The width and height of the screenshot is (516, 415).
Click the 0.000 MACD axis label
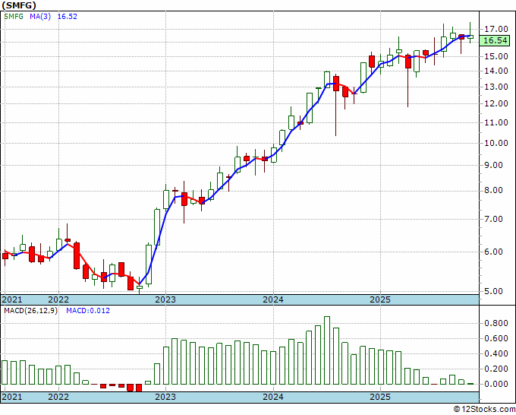[x=496, y=384]
